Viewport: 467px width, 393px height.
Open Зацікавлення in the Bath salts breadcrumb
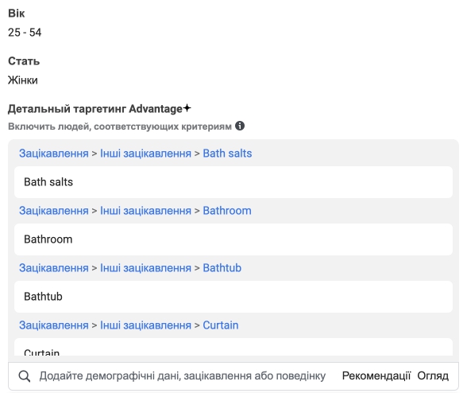54,154
